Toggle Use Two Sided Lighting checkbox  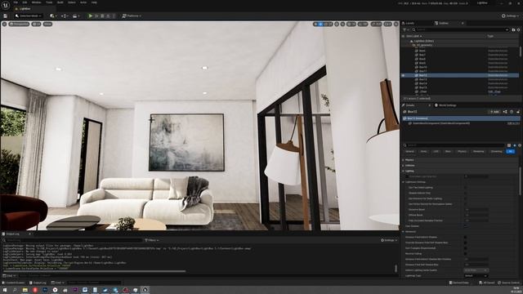tap(466, 188)
